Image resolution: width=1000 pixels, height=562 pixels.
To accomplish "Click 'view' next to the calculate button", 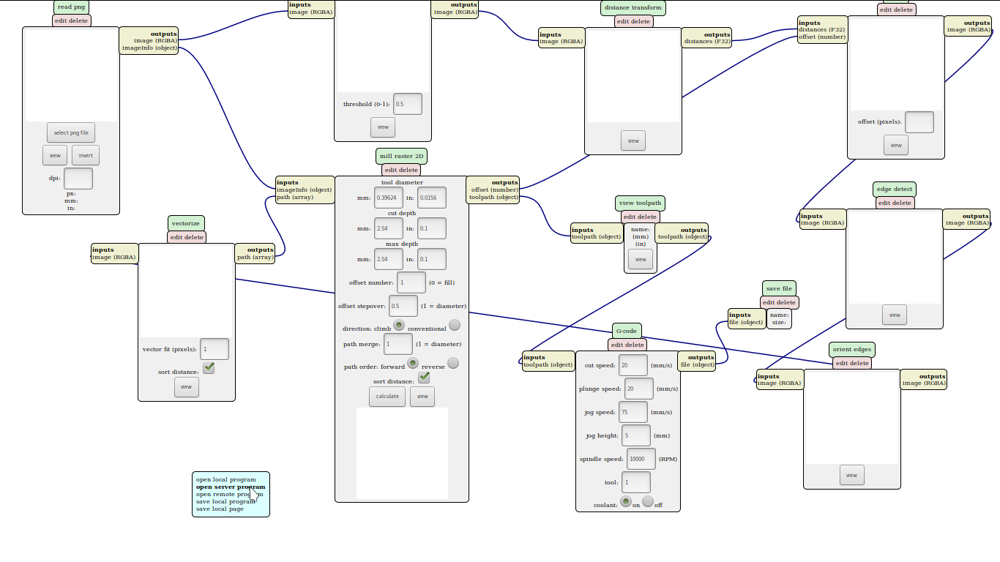I will tap(422, 397).
